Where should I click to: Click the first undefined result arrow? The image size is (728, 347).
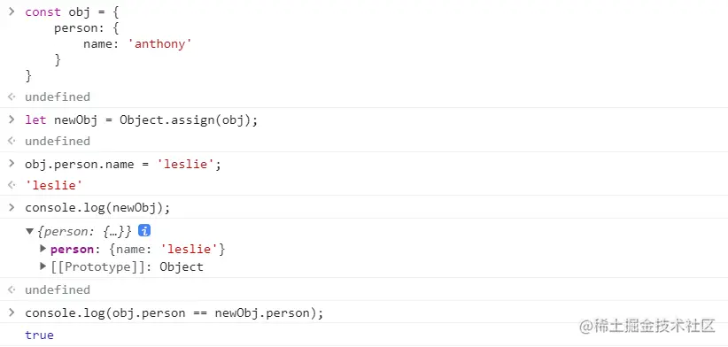pyautogui.click(x=12, y=97)
